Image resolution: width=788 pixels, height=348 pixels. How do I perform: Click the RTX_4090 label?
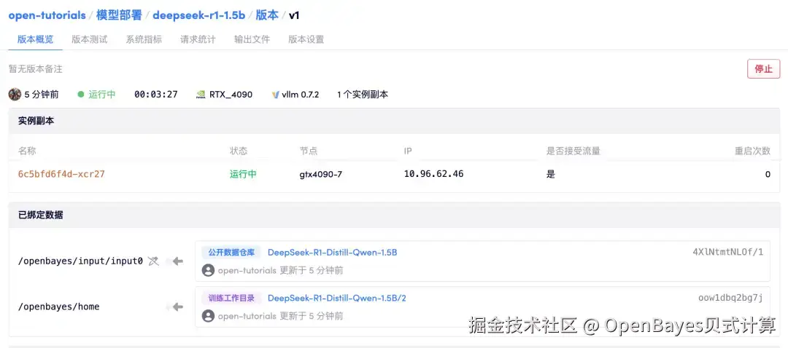(231, 94)
